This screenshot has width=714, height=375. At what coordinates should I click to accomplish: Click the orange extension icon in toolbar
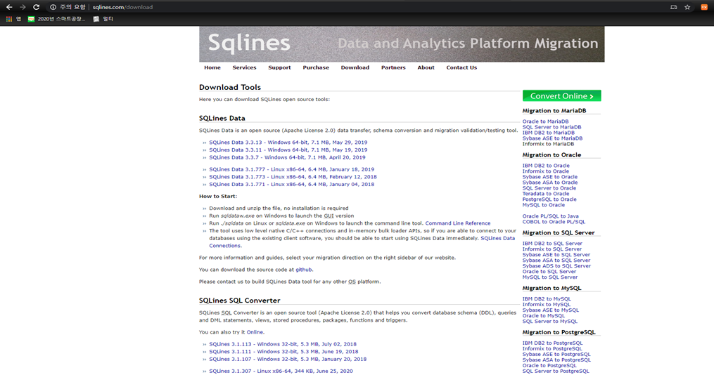click(x=704, y=7)
